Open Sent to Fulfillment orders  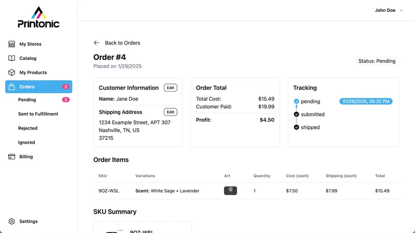tap(38, 114)
